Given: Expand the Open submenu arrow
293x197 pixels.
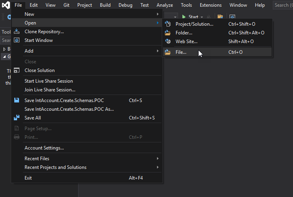Looking at the screenshot, I should (158, 23).
